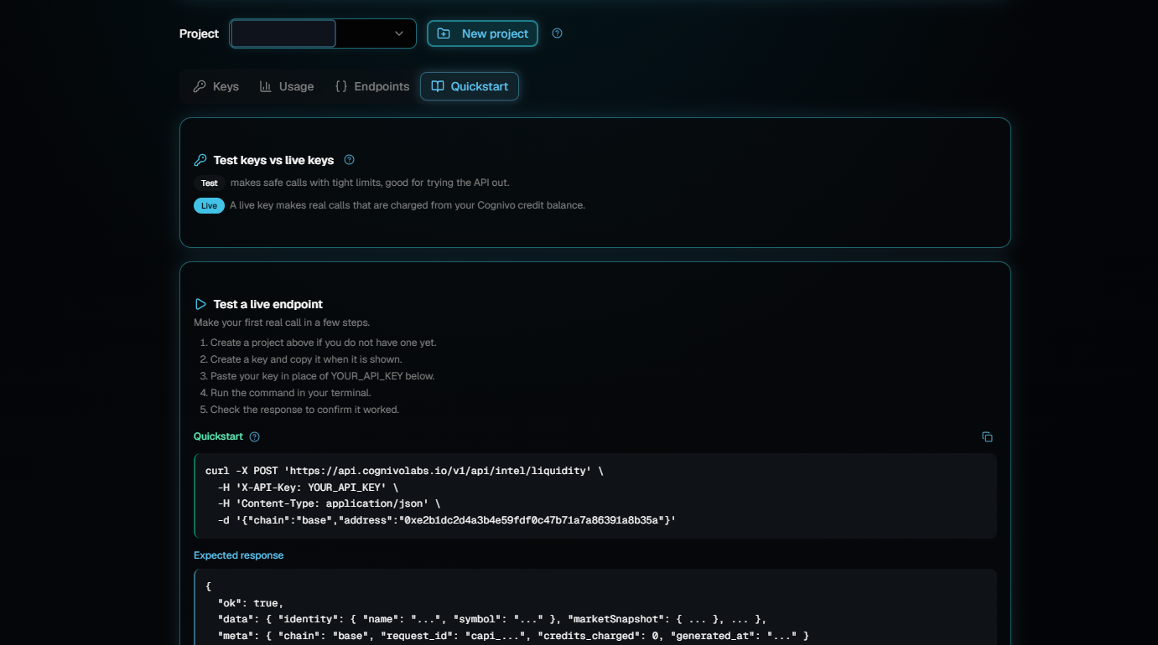Click the Test badge
The width and height of the screenshot is (1158, 645).
[210, 183]
